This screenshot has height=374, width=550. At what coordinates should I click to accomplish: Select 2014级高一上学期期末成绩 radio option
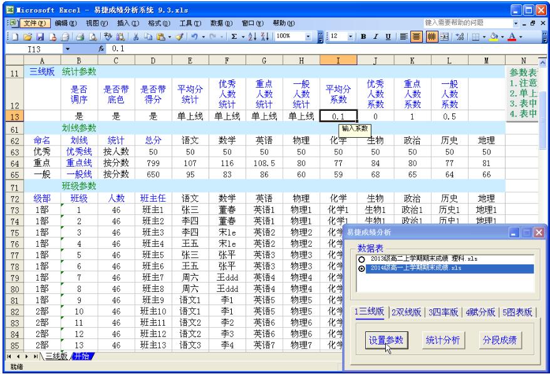[361, 268]
